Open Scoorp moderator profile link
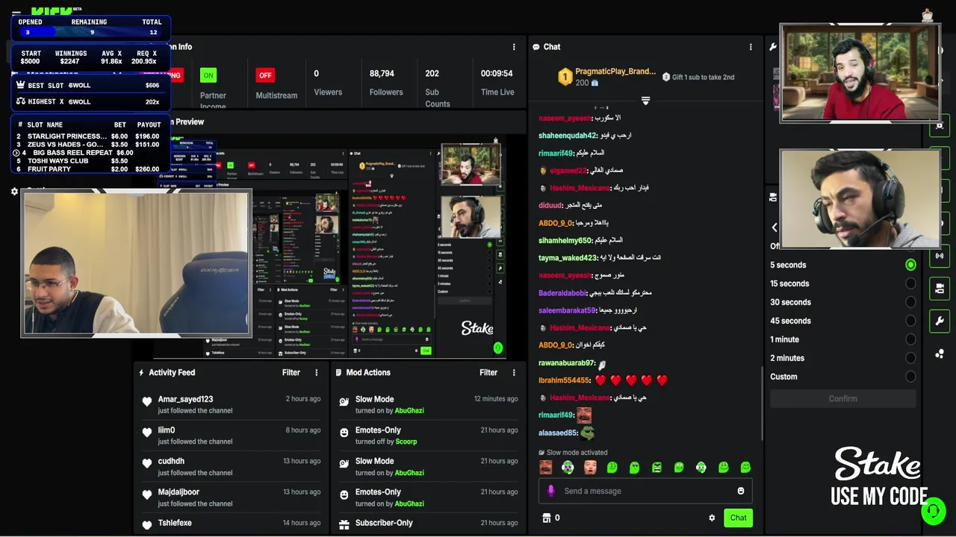956x537 pixels. pos(406,442)
